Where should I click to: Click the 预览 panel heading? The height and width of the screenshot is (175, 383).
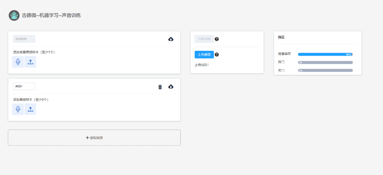click(281, 37)
